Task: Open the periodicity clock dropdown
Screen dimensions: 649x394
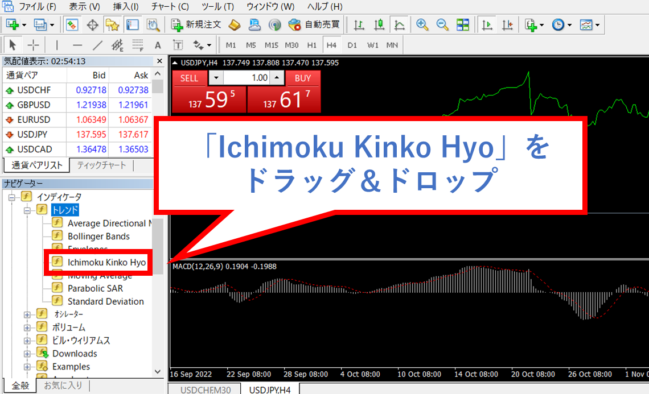Action: pyautogui.click(x=562, y=25)
